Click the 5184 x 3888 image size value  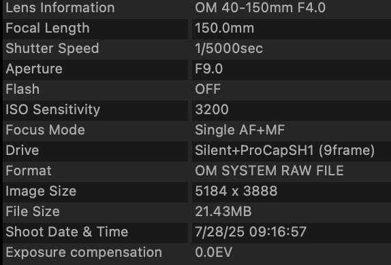(x=236, y=192)
